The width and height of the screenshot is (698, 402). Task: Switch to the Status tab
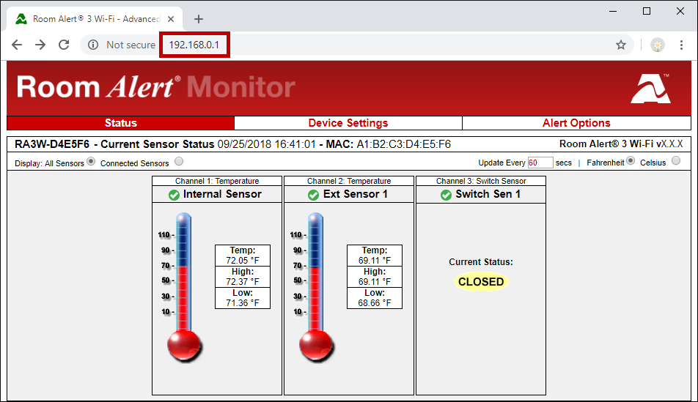120,123
